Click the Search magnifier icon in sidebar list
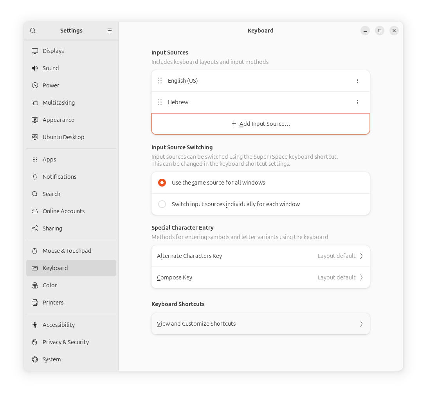427x397 pixels. tap(35, 194)
